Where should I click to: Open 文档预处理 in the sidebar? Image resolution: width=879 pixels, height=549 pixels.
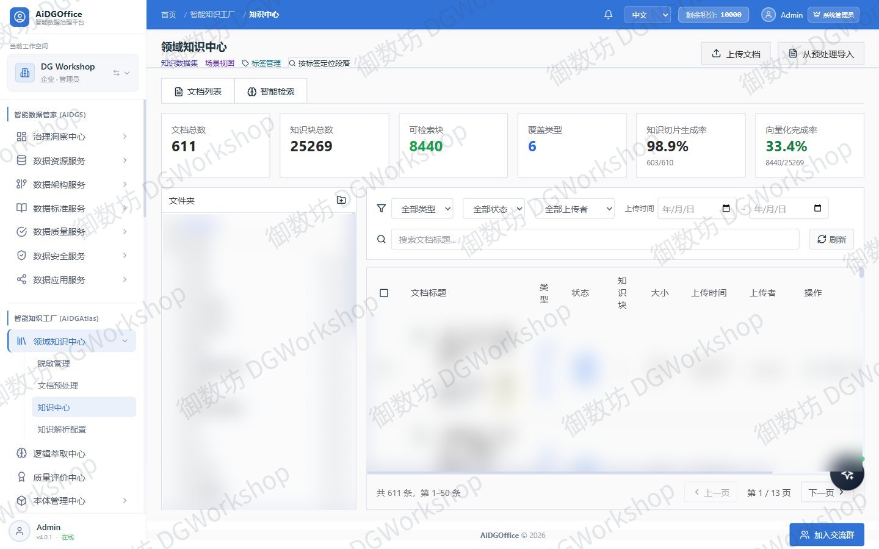coord(84,386)
